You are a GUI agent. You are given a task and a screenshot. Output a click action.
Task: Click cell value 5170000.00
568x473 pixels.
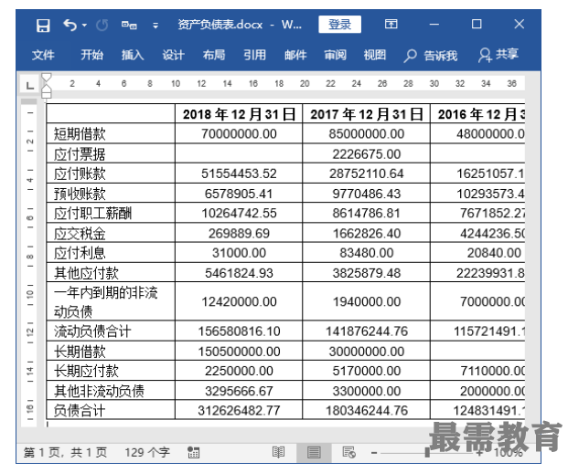coord(366,371)
